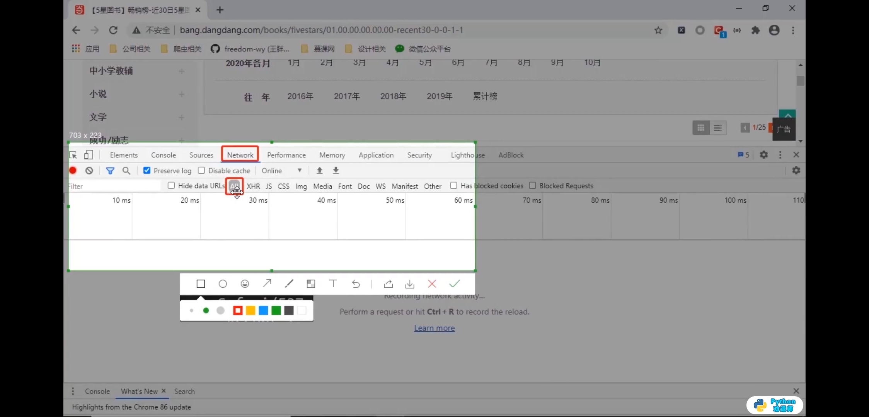869x417 pixels.
Task: Open the Performance tab
Action: coord(286,155)
